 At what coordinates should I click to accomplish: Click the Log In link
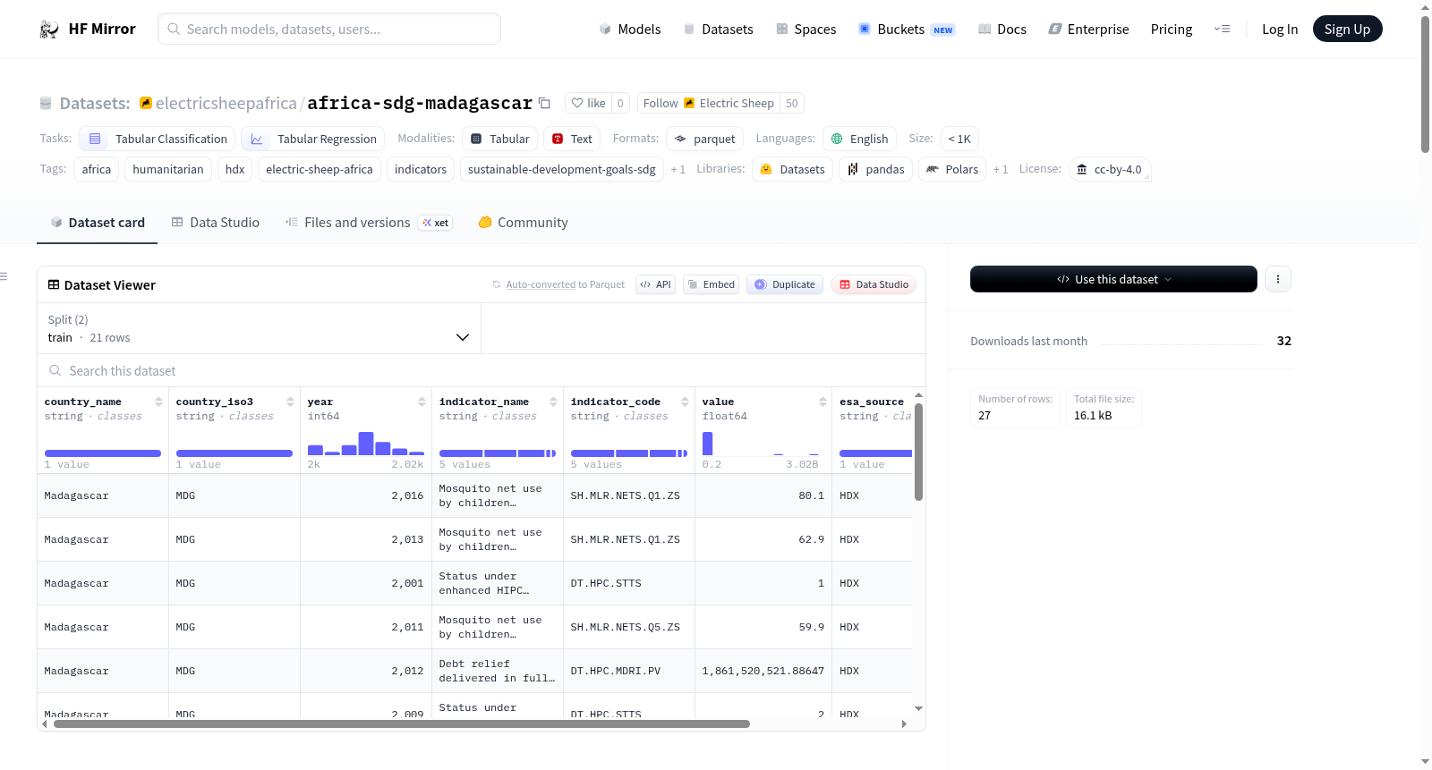coord(1280,30)
